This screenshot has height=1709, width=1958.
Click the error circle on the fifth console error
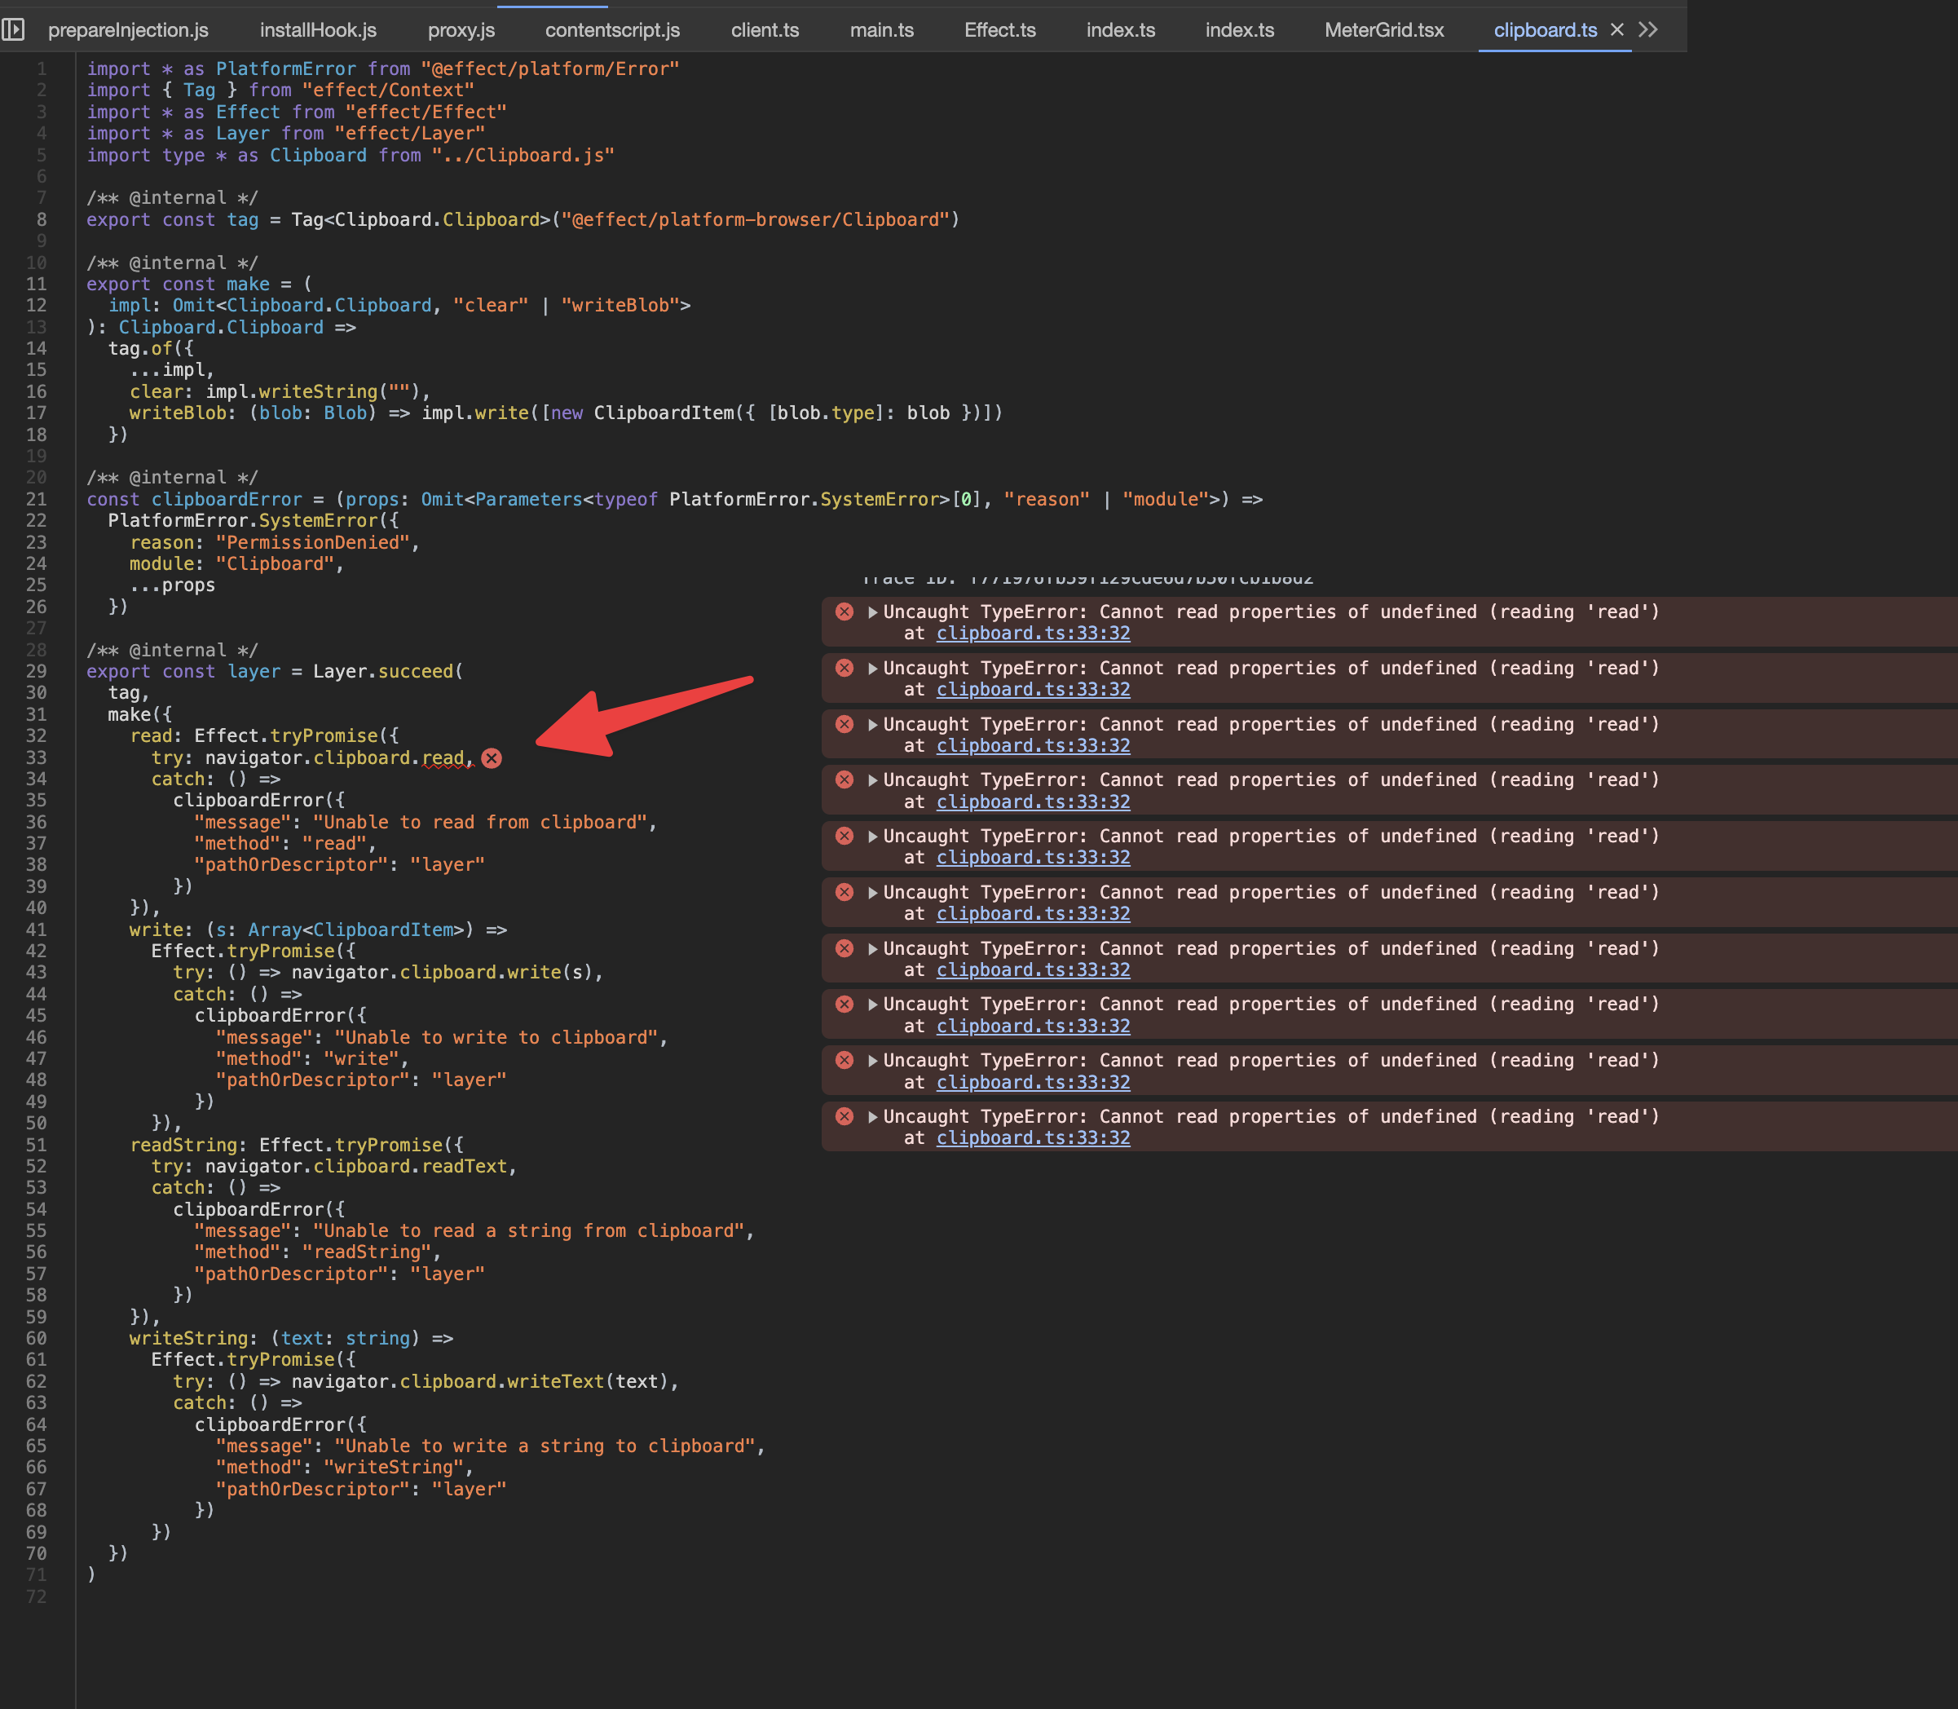click(844, 836)
